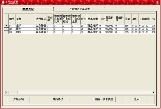Click the app icon in the title bar

[x=3, y=2]
